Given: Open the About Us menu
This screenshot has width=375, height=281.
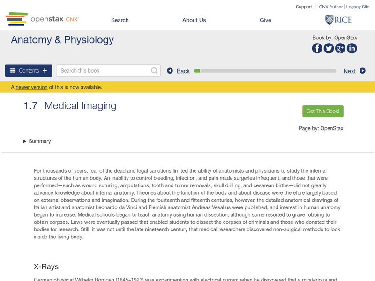Looking at the screenshot, I should click(x=194, y=20).
